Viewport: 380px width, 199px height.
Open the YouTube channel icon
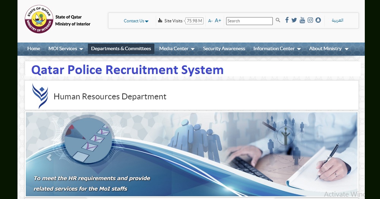click(302, 20)
